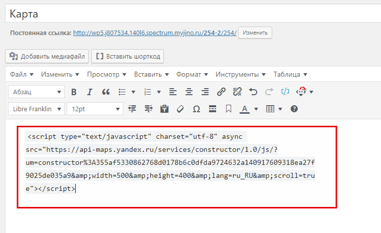Insert or edit a link
Viewport: 381px width, 233px height.
point(221,92)
